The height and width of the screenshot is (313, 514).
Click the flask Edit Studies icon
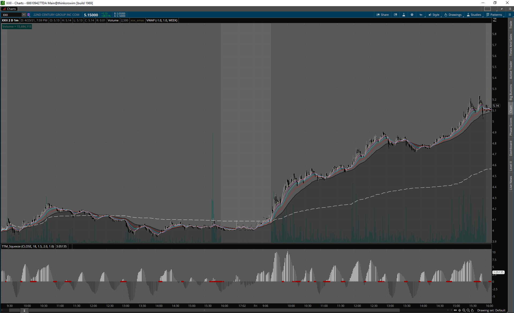(404, 15)
